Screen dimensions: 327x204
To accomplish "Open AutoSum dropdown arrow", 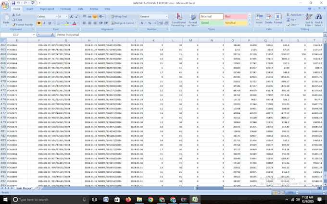I will pyautogui.click(x=303, y=15).
